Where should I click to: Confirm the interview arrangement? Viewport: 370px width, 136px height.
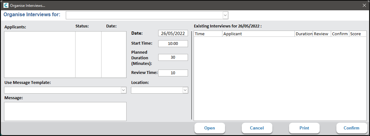[x=351, y=128]
